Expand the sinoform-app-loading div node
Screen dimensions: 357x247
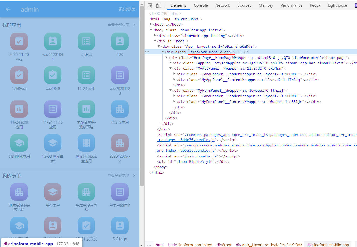(155, 36)
